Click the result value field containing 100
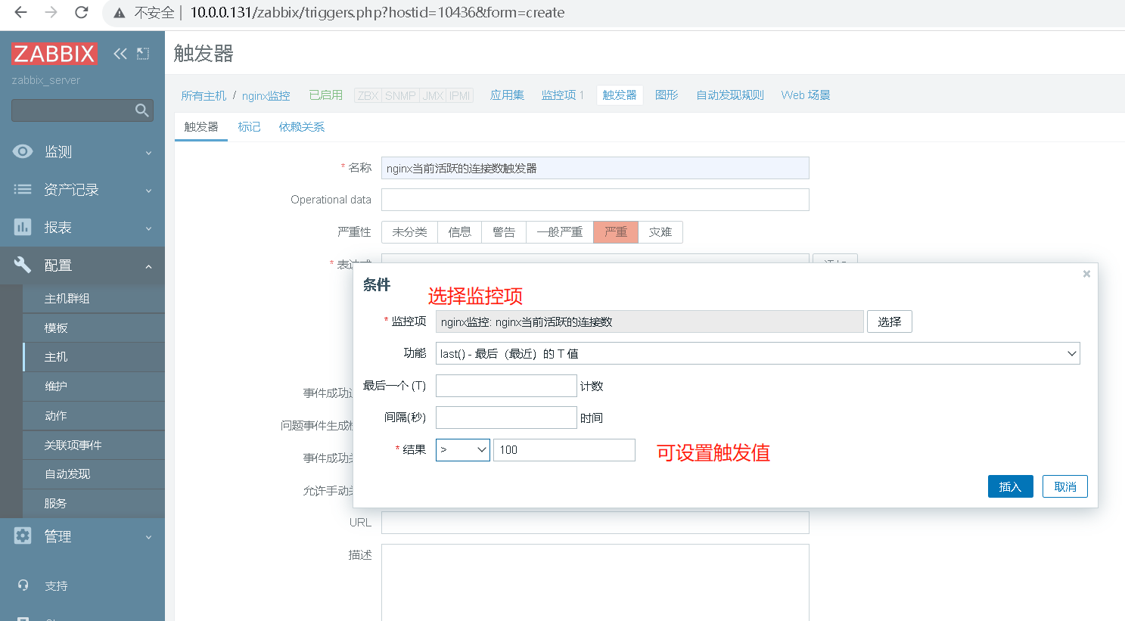The height and width of the screenshot is (621, 1125). (x=564, y=450)
